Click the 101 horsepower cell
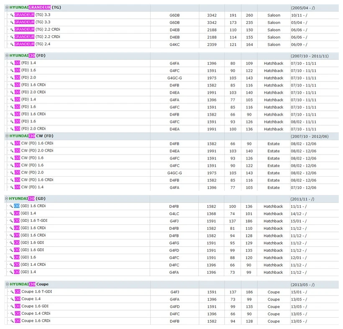This screenshot has width=343, height=329. pos(249,213)
